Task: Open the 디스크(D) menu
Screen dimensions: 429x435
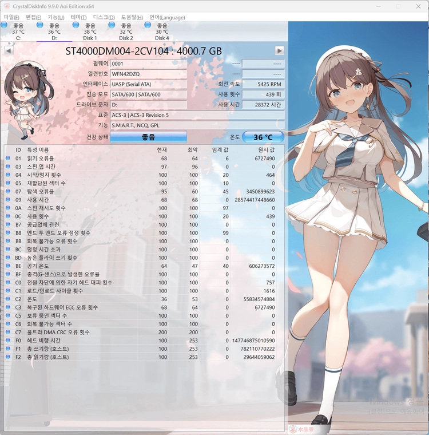Action: point(104,17)
